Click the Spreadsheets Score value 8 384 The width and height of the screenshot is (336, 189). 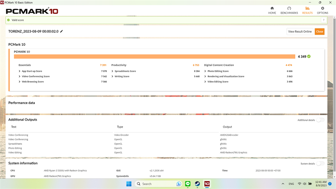pyautogui.click(x=197, y=71)
